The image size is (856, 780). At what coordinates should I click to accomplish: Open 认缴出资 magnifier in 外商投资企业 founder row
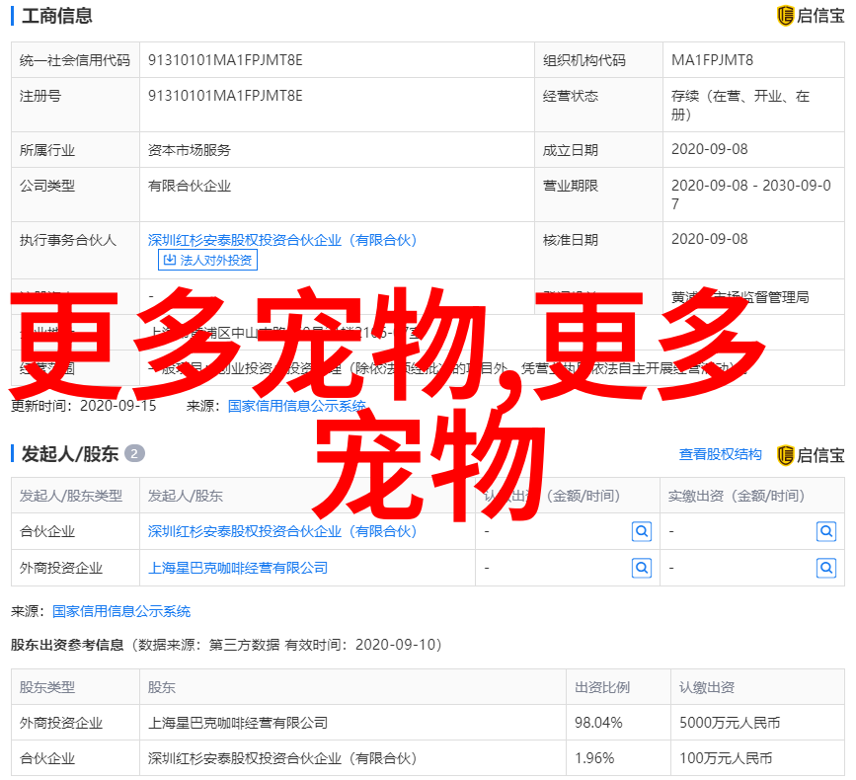point(642,569)
